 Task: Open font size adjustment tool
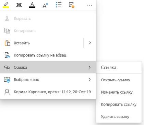pos(45,5)
